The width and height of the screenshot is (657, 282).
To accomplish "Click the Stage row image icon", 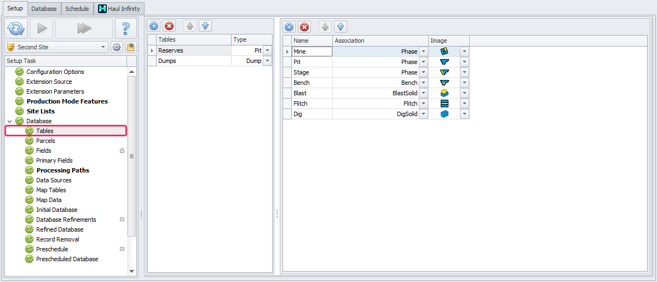I will coord(445,72).
